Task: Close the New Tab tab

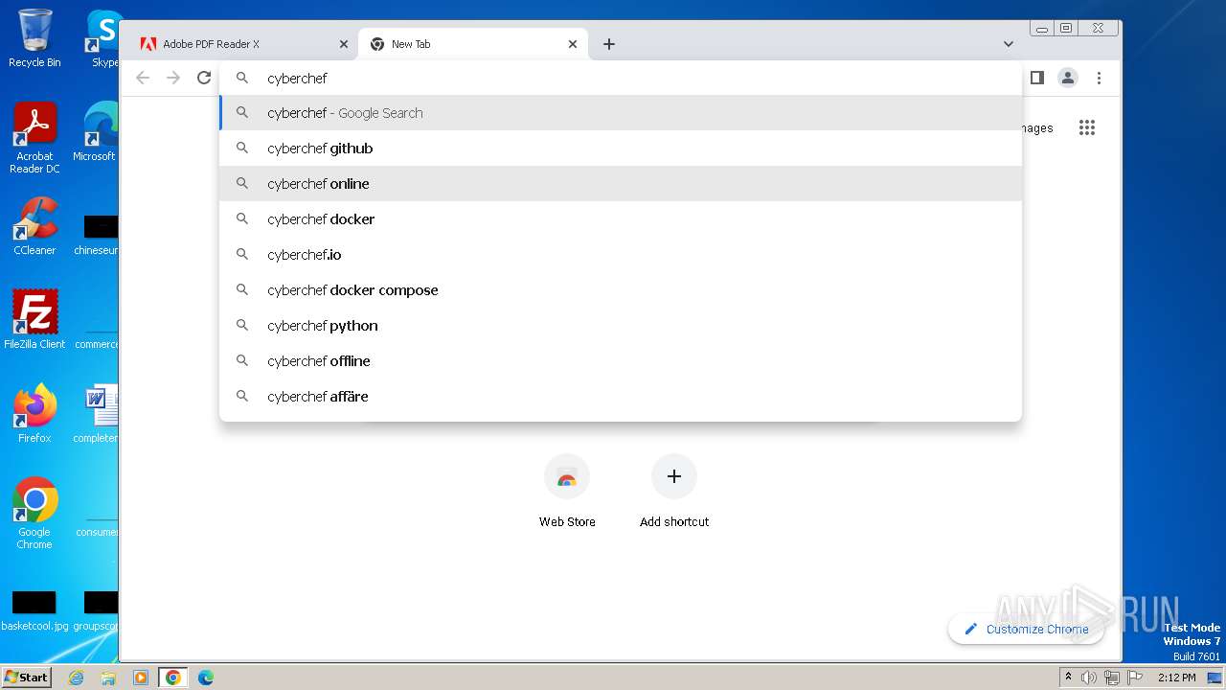Action: pos(573,44)
